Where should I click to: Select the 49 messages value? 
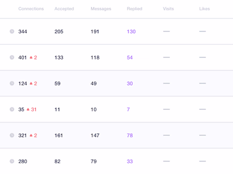(x=94, y=84)
